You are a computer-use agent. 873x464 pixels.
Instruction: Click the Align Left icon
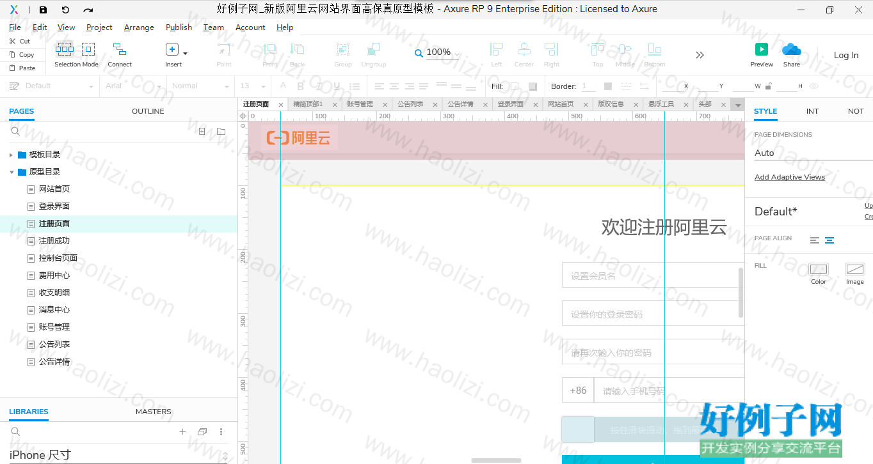pyautogui.click(x=497, y=49)
